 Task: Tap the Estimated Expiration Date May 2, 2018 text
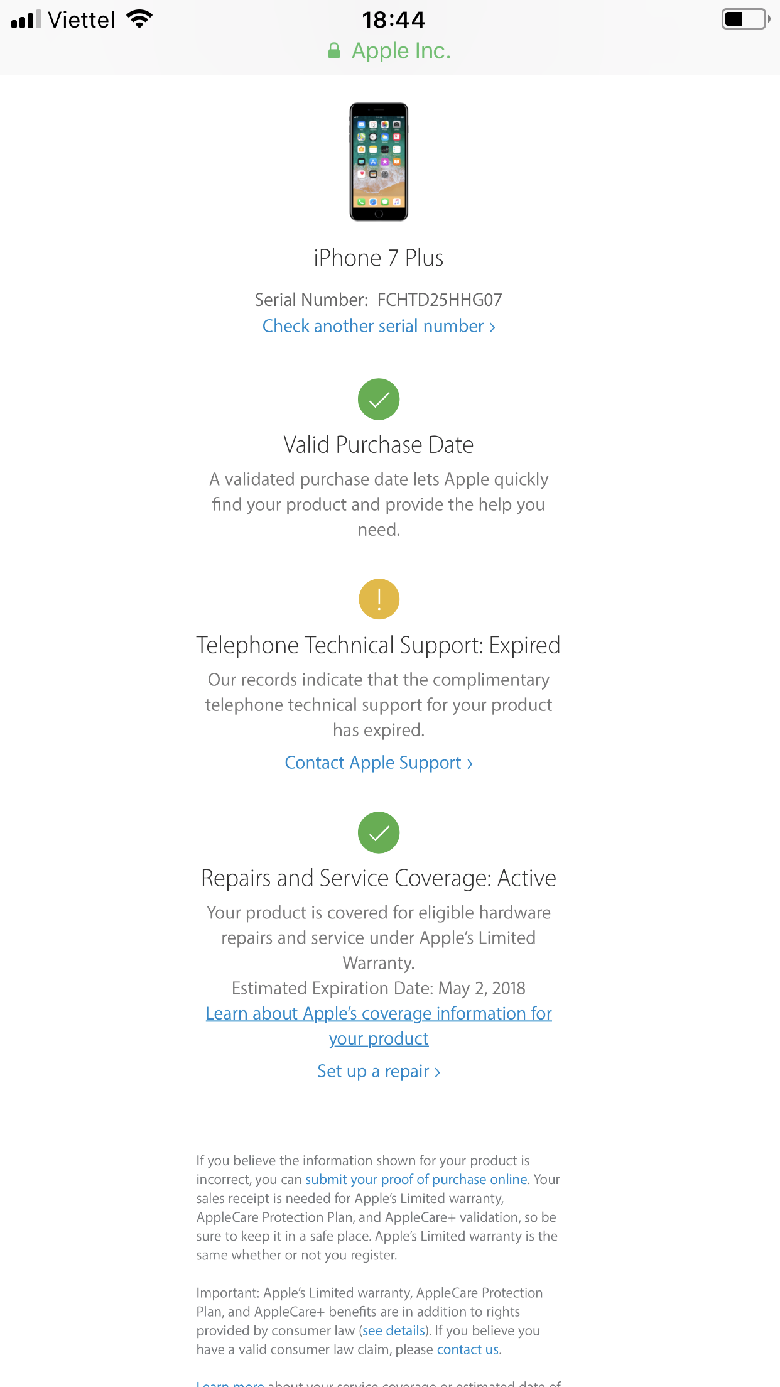tap(379, 989)
